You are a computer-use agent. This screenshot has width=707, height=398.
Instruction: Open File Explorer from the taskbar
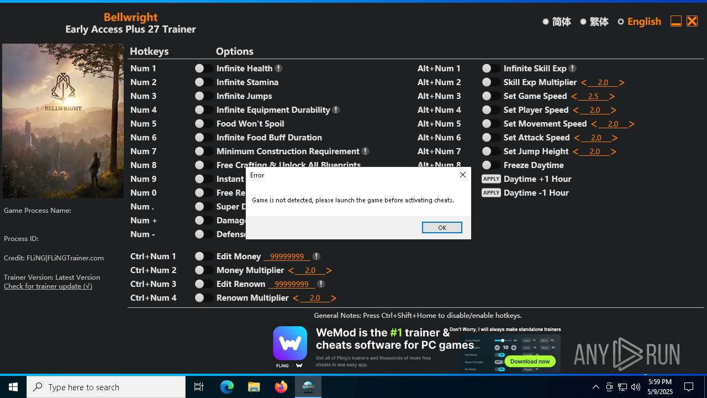point(254,387)
